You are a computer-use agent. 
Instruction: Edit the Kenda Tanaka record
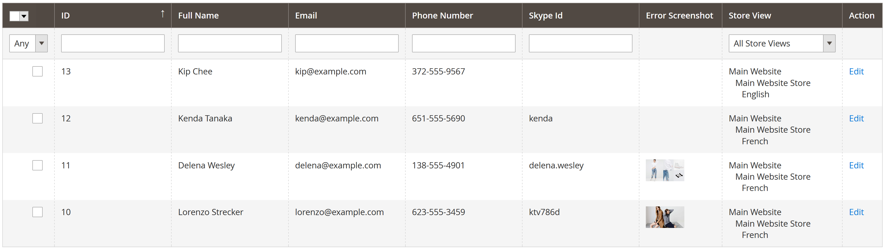coord(856,118)
